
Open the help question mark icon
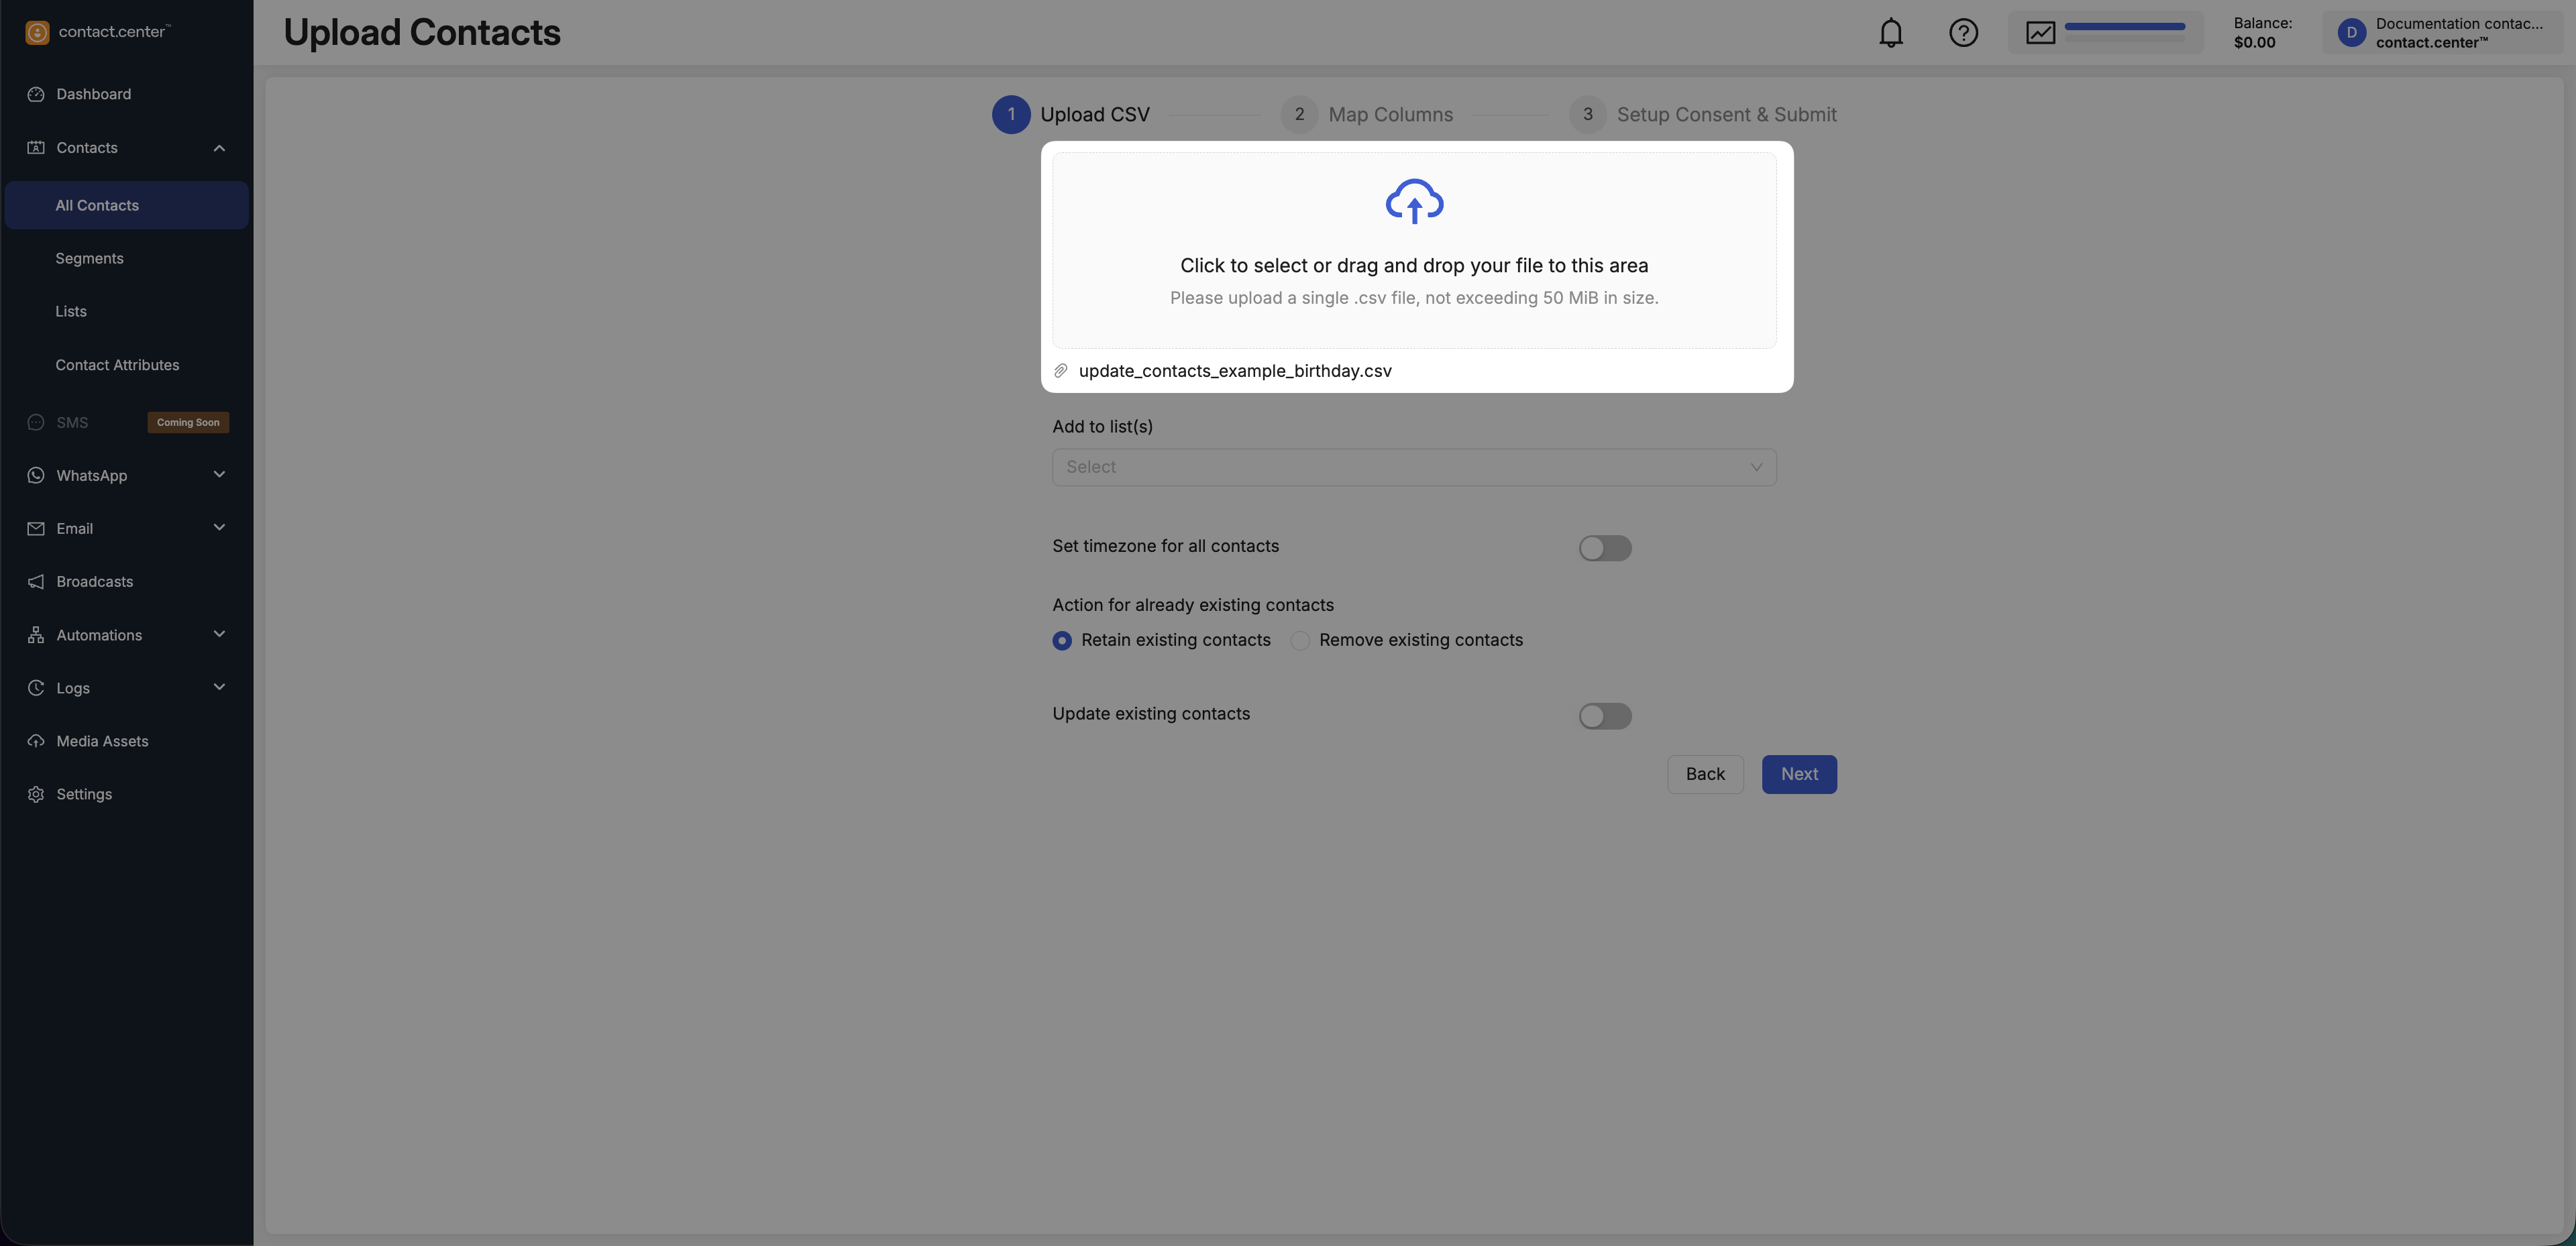click(x=1963, y=33)
